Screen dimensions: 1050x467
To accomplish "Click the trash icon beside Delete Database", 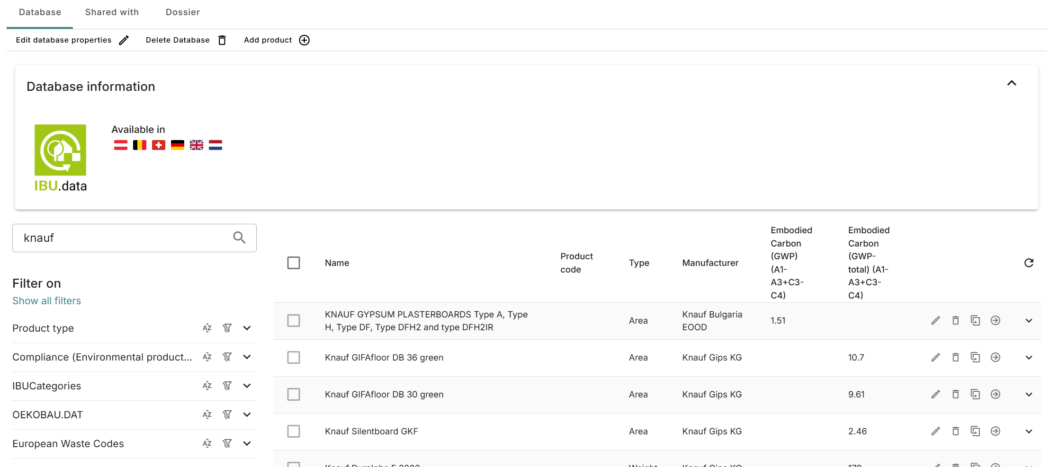I will click(222, 40).
